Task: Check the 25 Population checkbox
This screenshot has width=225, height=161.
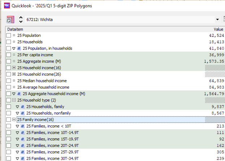Action: point(9,35)
